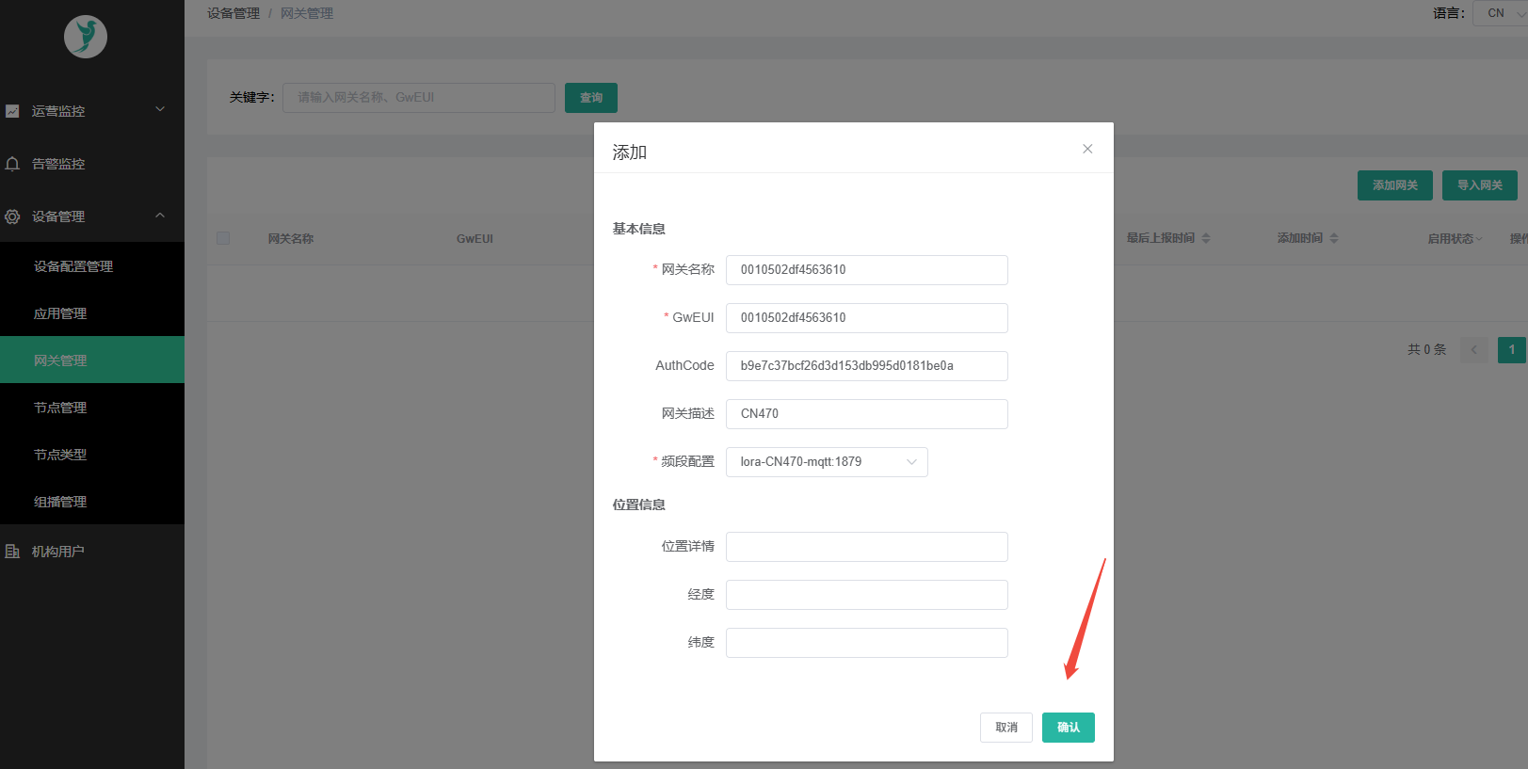Viewport: 1528px width, 769px height.
Task: Click the AuthCode input field
Action: pos(866,366)
